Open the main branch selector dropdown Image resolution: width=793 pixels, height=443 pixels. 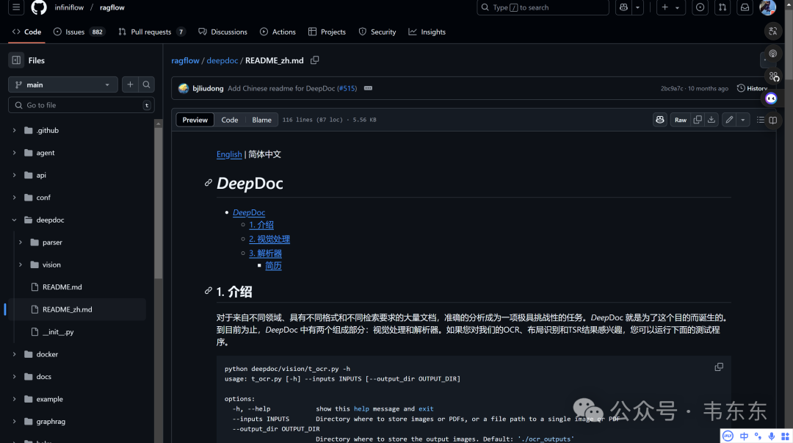[x=62, y=84]
